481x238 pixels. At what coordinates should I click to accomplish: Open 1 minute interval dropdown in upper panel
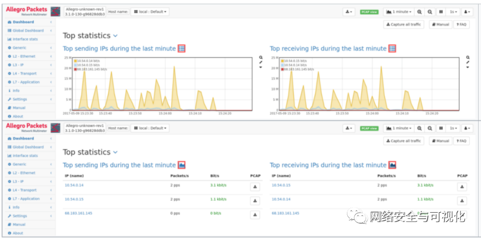point(399,12)
